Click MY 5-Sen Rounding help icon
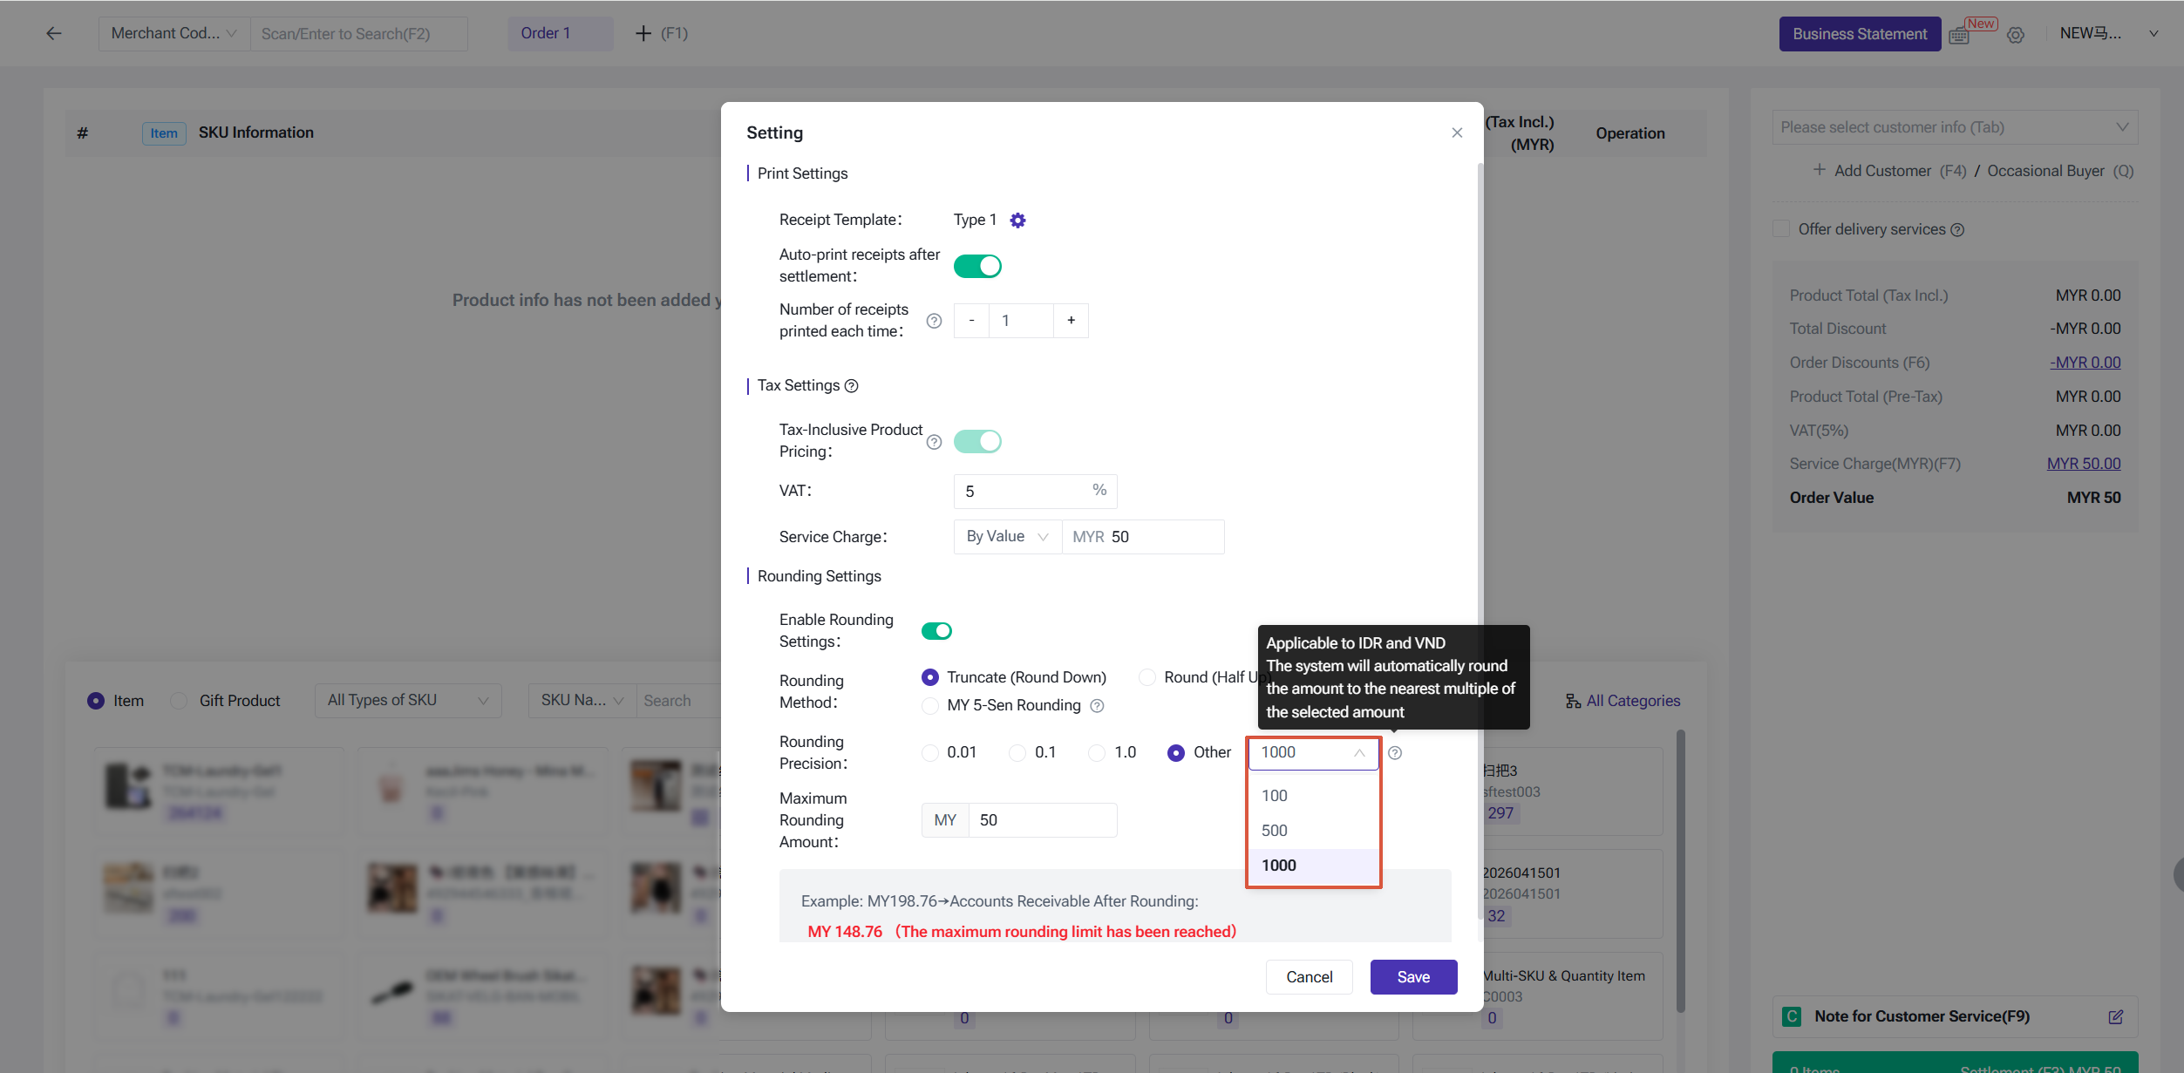 pyautogui.click(x=1098, y=706)
